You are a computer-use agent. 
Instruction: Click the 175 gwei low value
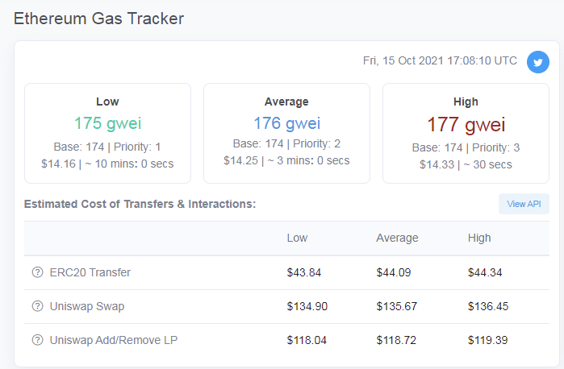(x=107, y=123)
